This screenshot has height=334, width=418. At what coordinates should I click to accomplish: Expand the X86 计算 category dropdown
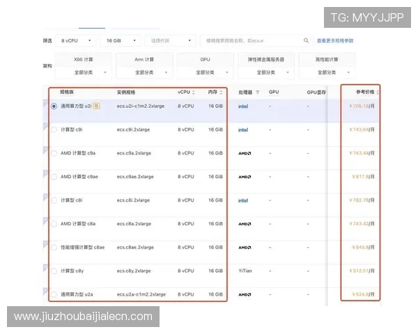tap(84, 72)
